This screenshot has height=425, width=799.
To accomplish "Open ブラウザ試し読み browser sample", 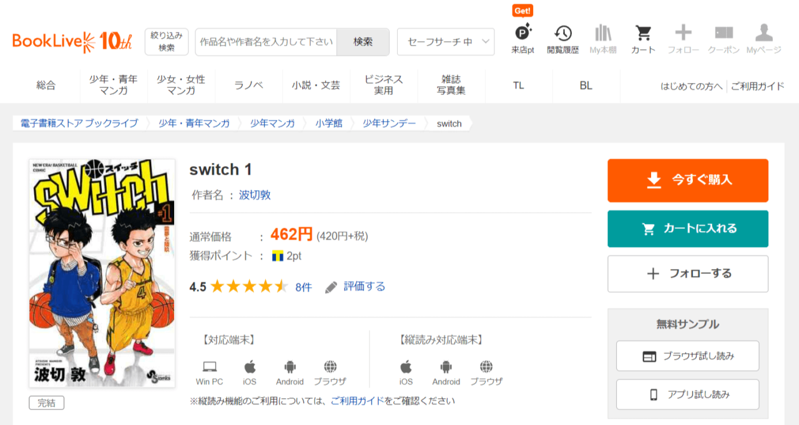I will tap(688, 356).
